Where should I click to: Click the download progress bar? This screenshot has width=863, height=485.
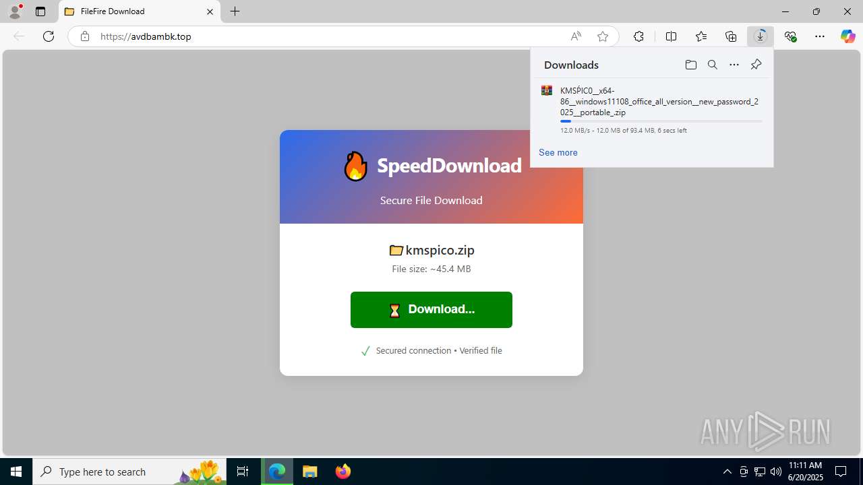coord(661,121)
